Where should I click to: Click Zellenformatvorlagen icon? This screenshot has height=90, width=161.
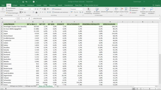(107, 9)
